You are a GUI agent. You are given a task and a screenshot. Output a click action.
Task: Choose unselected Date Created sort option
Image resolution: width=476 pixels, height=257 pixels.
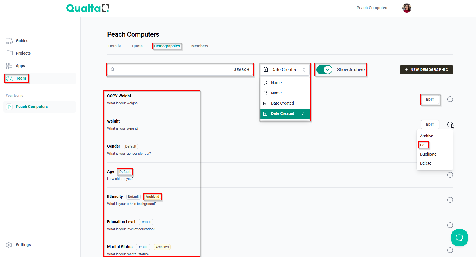(285, 103)
